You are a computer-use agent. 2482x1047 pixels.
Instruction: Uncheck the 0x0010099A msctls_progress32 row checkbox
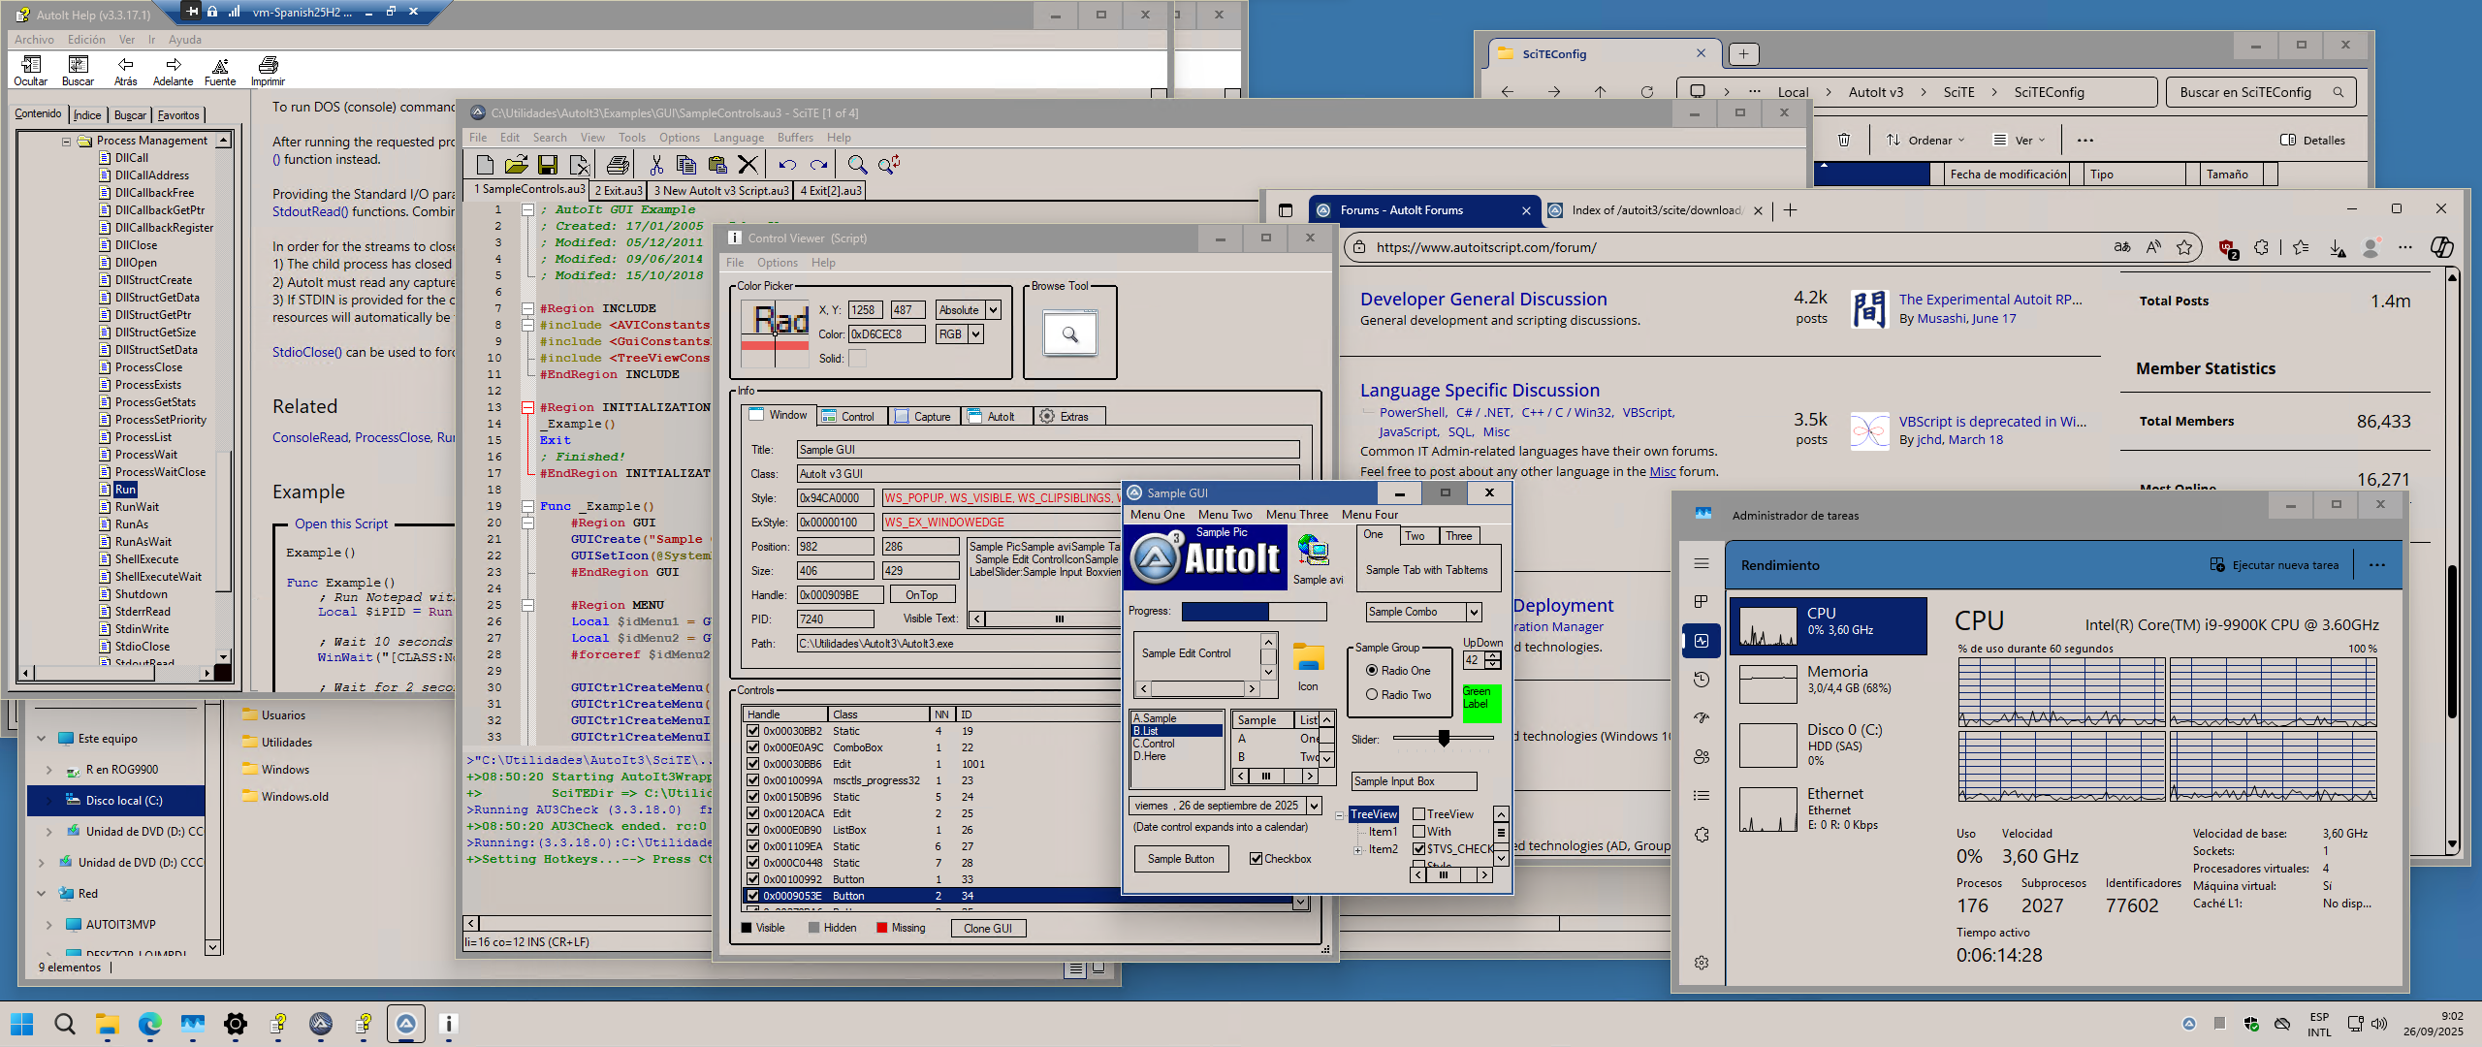coord(752,780)
